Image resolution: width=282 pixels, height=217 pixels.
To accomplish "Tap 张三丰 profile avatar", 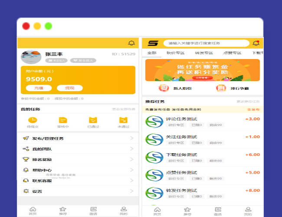I will tap(31, 57).
